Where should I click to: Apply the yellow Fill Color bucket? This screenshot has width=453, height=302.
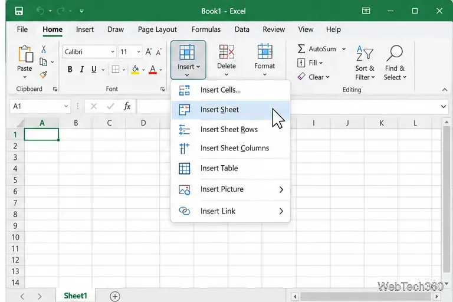pyautogui.click(x=135, y=70)
